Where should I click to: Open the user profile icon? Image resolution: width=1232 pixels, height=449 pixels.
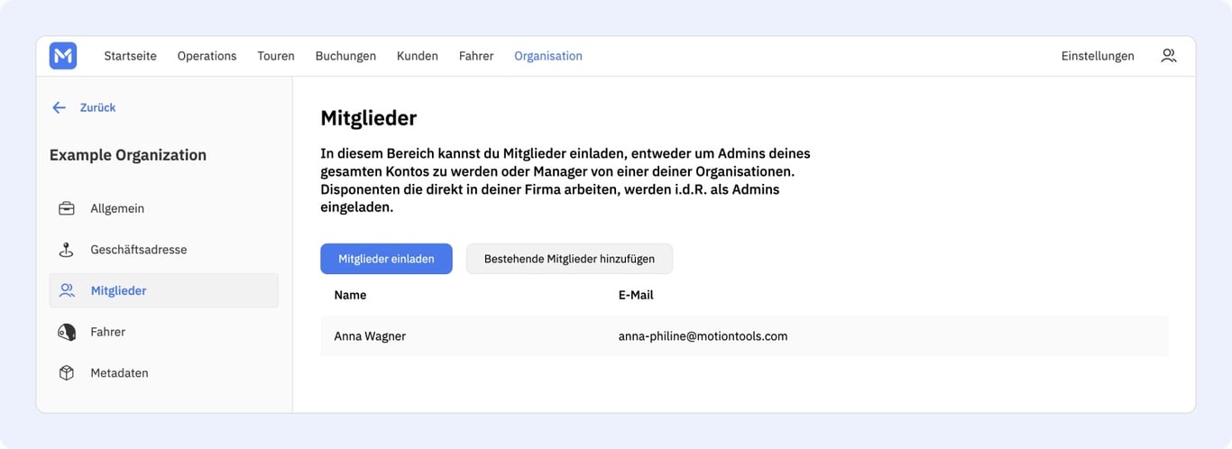[x=1169, y=56]
